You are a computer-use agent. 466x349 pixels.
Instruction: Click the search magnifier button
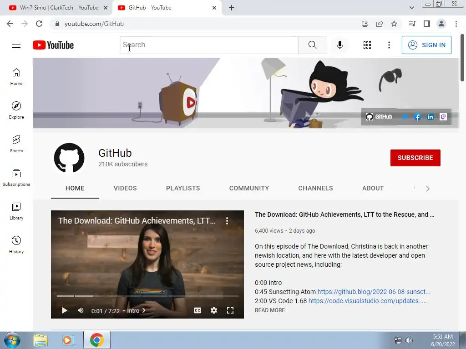click(x=312, y=45)
